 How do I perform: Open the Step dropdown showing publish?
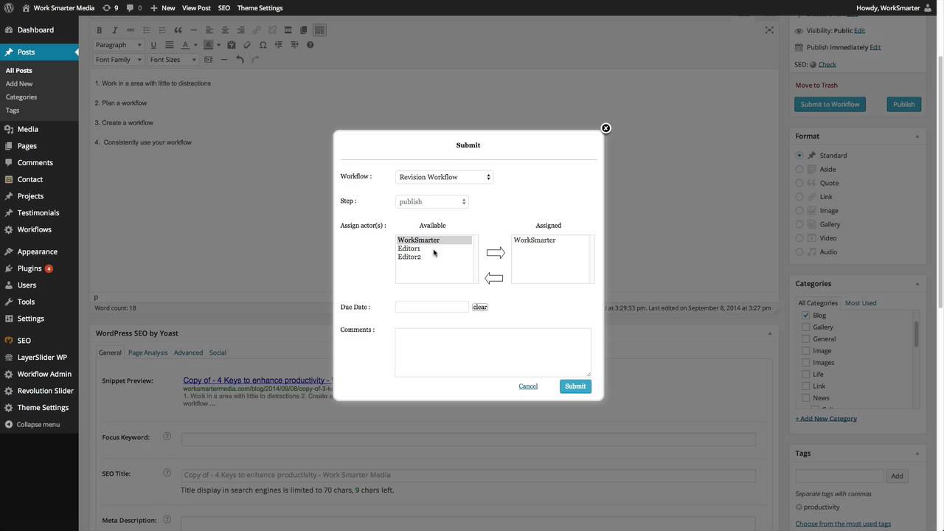click(x=431, y=201)
